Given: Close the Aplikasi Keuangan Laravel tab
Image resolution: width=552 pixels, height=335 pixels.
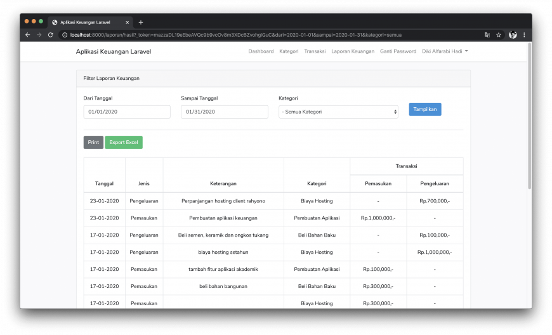Looking at the screenshot, I should tap(127, 22).
